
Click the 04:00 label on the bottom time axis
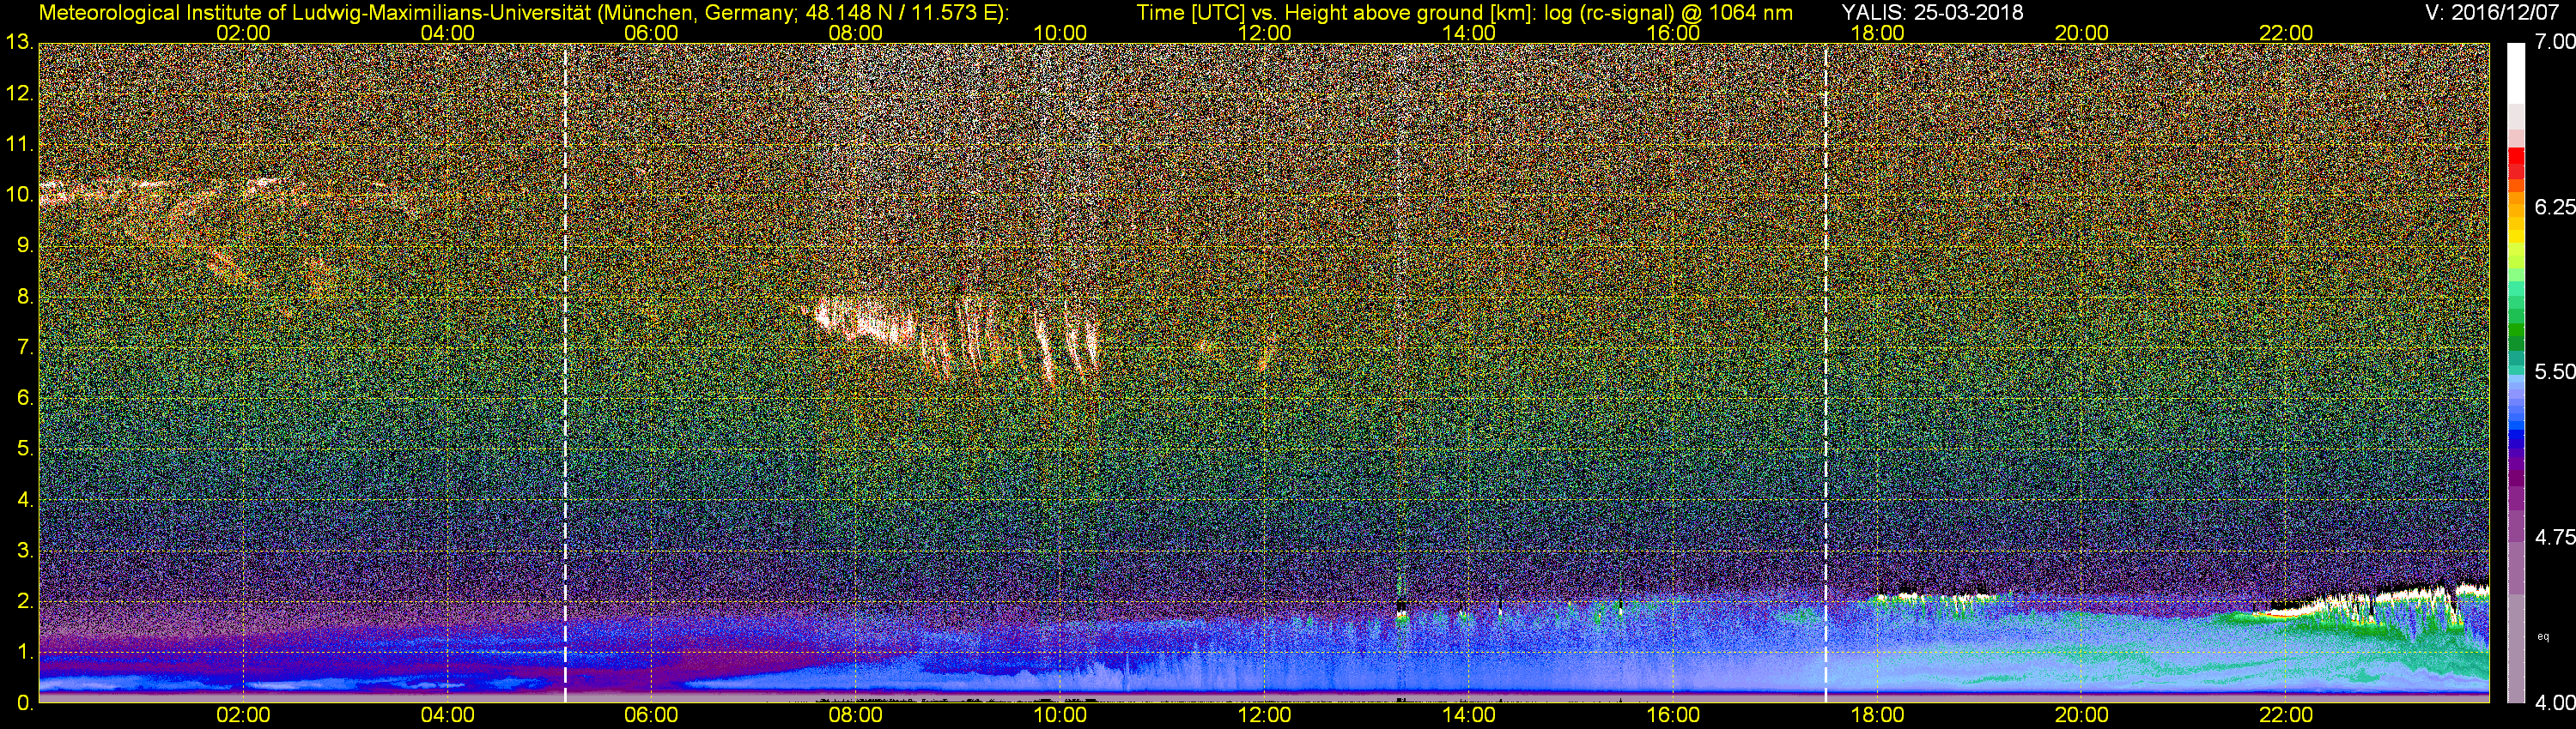[447, 716]
